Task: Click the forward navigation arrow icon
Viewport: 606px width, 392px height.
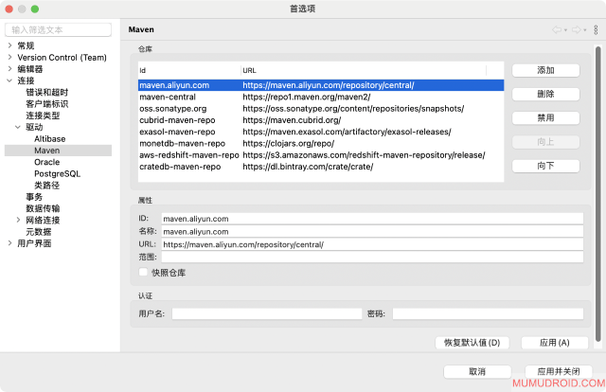Action: [577, 29]
